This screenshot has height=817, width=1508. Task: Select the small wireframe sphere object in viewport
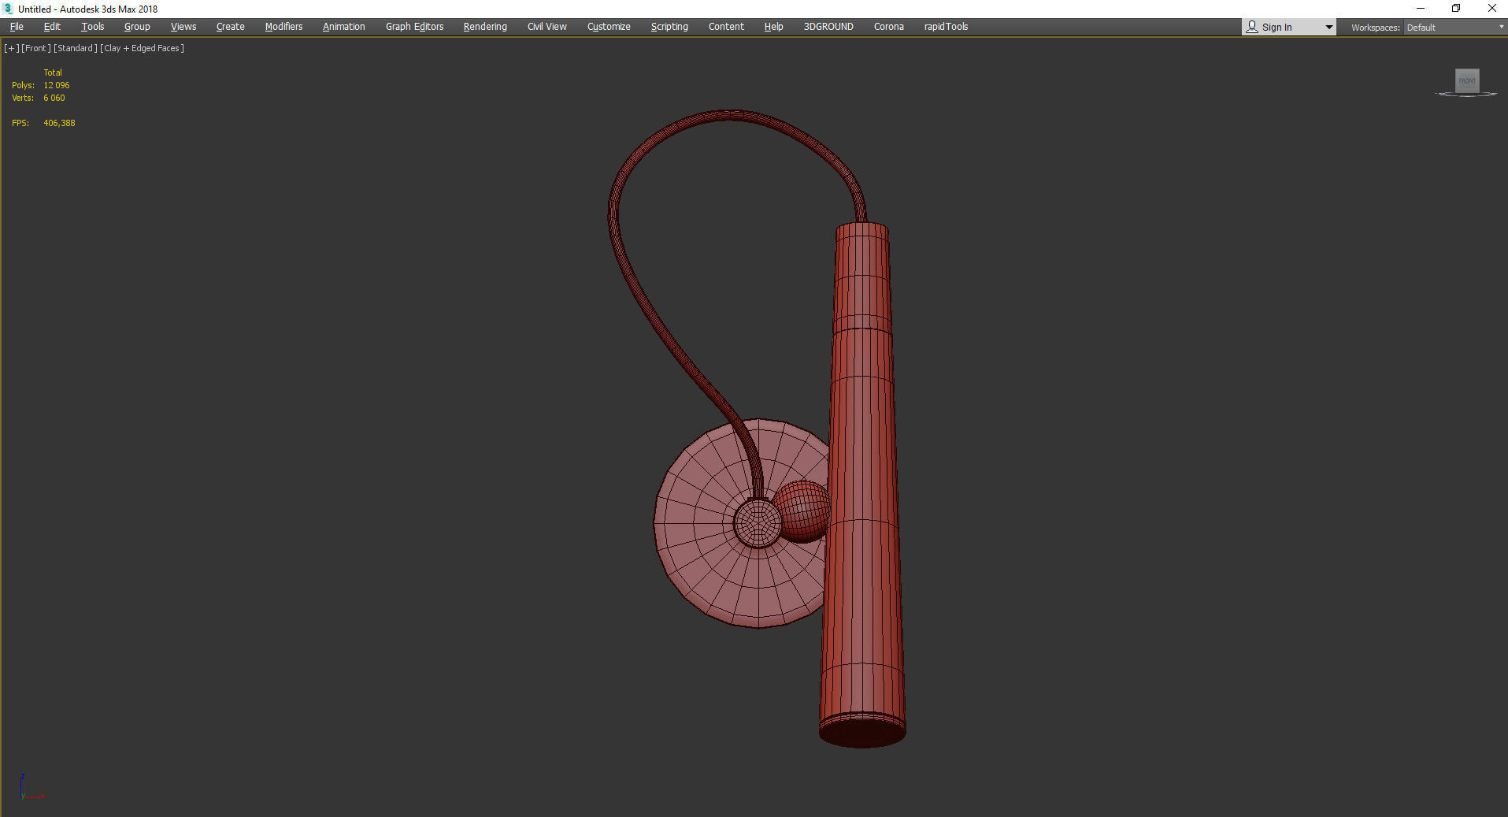[x=805, y=511]
